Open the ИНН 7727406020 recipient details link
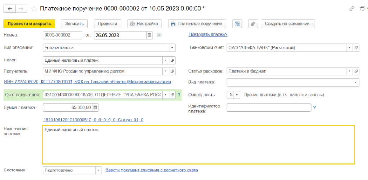The width and height of the screenshot is (368, 180). pos(89,82)
